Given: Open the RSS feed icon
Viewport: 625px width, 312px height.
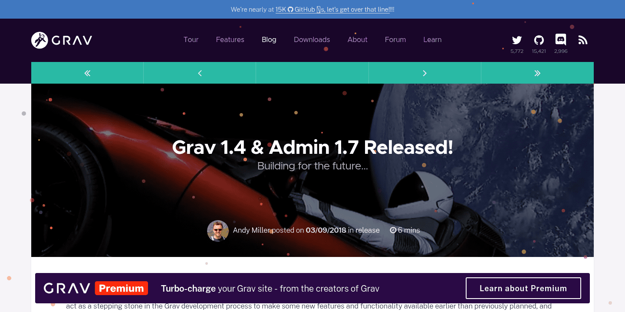Looking at the screenshot, I should (583, 40).
